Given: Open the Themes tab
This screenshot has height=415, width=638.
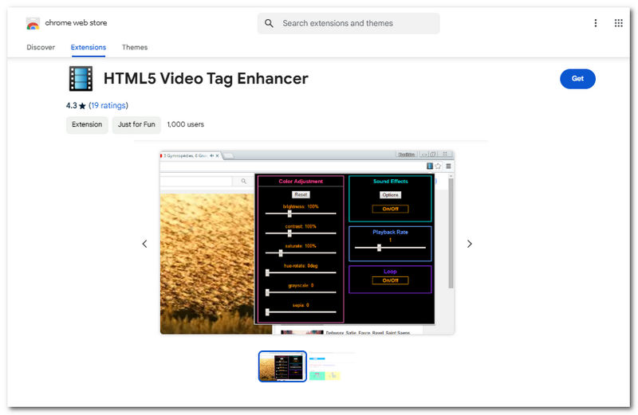Looking at the screenshot, I should (135, 47).
